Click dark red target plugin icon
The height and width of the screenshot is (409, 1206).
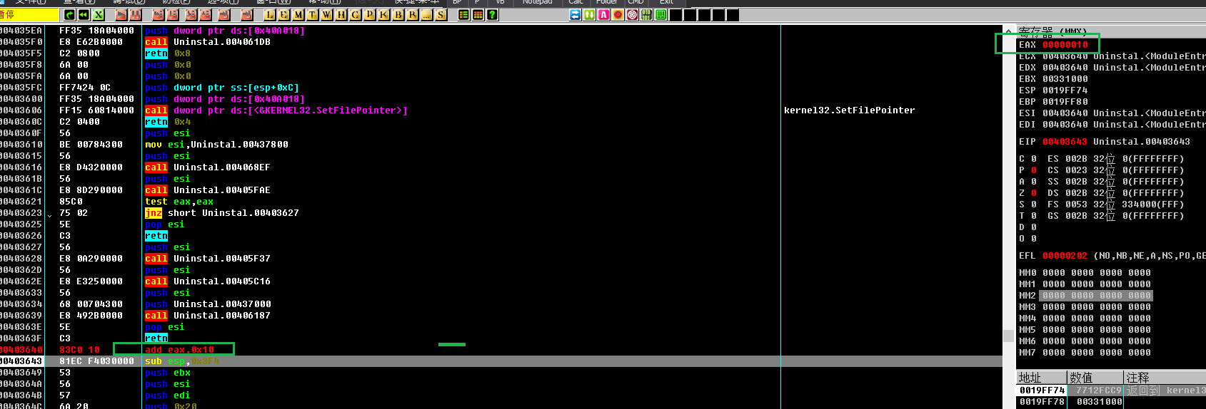[633, 14]
